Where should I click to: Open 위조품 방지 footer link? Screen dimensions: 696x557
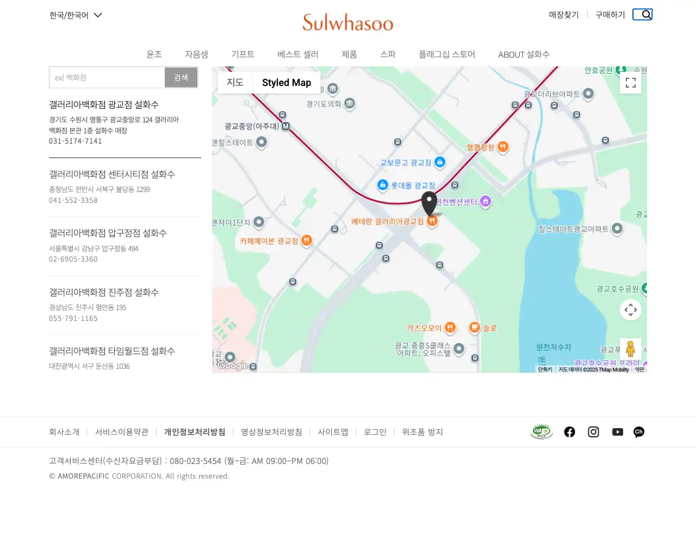[x=422, y=432]
